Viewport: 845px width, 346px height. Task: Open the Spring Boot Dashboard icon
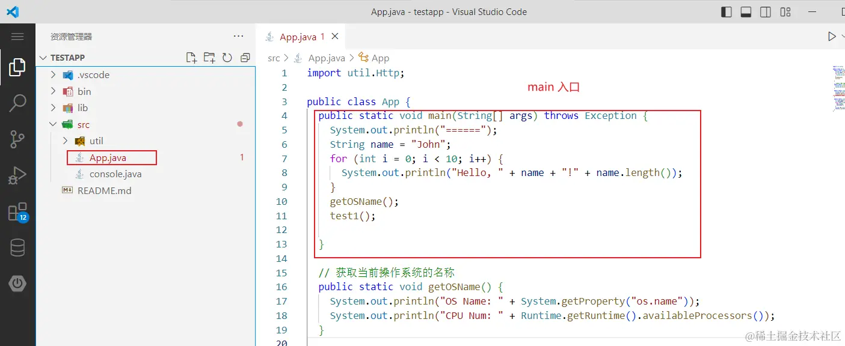tap(18, 284)
